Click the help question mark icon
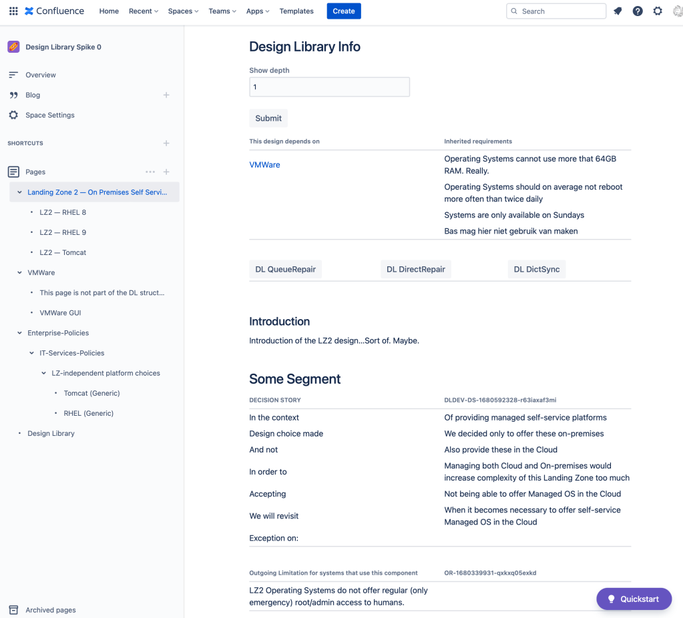The image size is (683, 618). coord(638,11)
